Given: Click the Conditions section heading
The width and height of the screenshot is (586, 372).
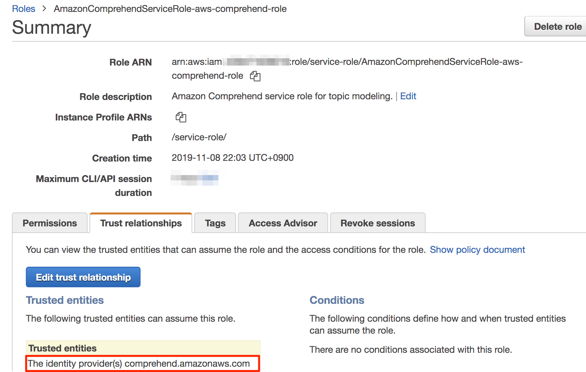Looking at the screenshot, I should coord(337,300).
